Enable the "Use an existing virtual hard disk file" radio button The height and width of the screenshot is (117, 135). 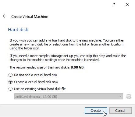pyautogui.click(x=10, y=89)
